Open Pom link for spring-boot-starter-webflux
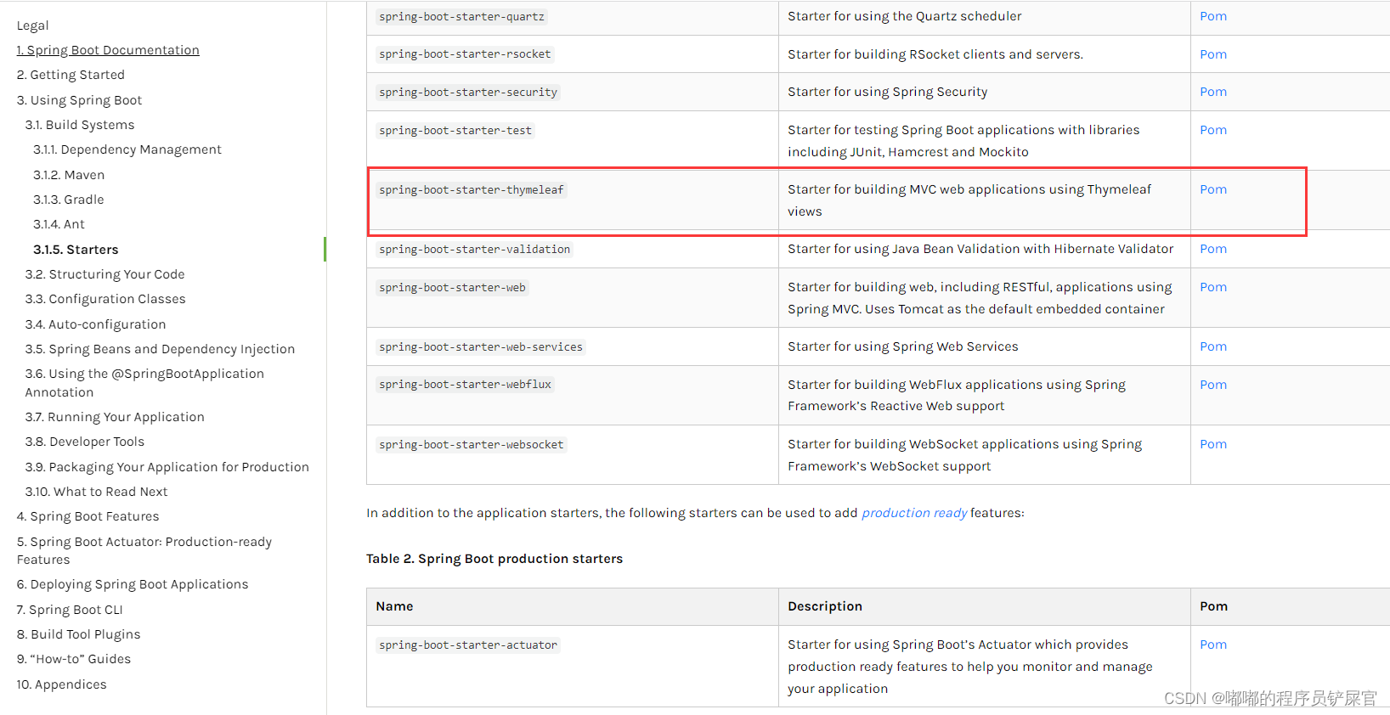Screen dimensions: 1390x715 [x=1213, y=385]
